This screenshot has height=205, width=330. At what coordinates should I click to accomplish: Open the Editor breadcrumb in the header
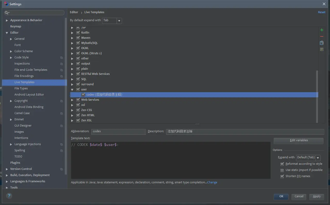[x=74, y=12]
